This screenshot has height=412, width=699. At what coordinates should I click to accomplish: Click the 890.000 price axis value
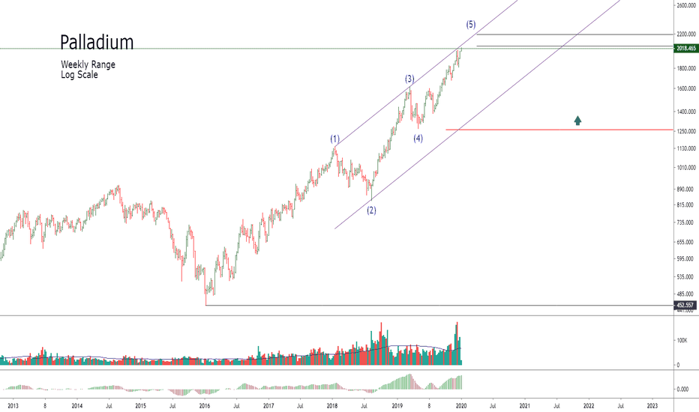click(686, 190)
